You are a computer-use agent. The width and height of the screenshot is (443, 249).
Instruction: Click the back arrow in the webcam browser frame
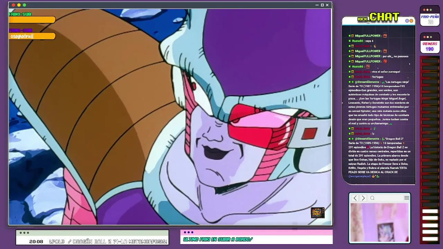click(355, 198)
